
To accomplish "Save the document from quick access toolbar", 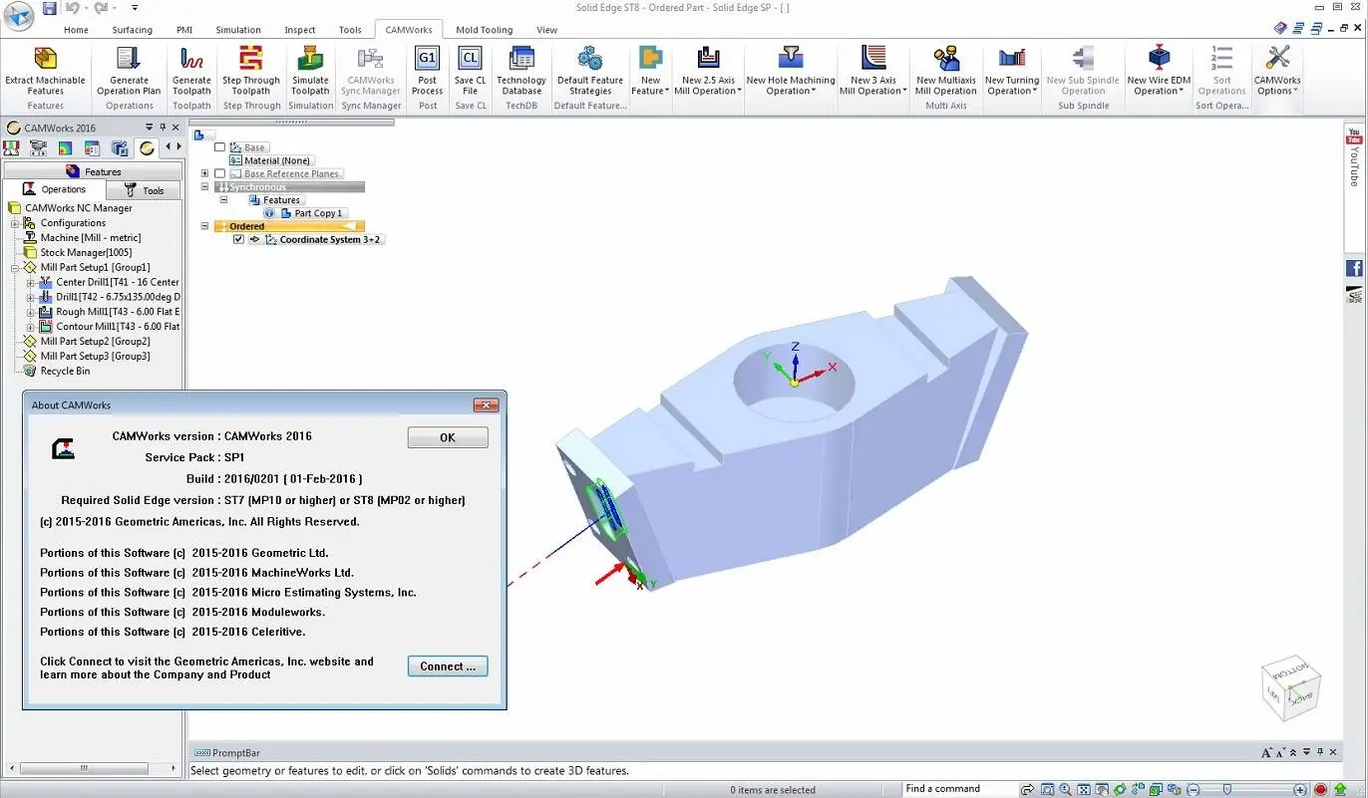I will point(50,8).
